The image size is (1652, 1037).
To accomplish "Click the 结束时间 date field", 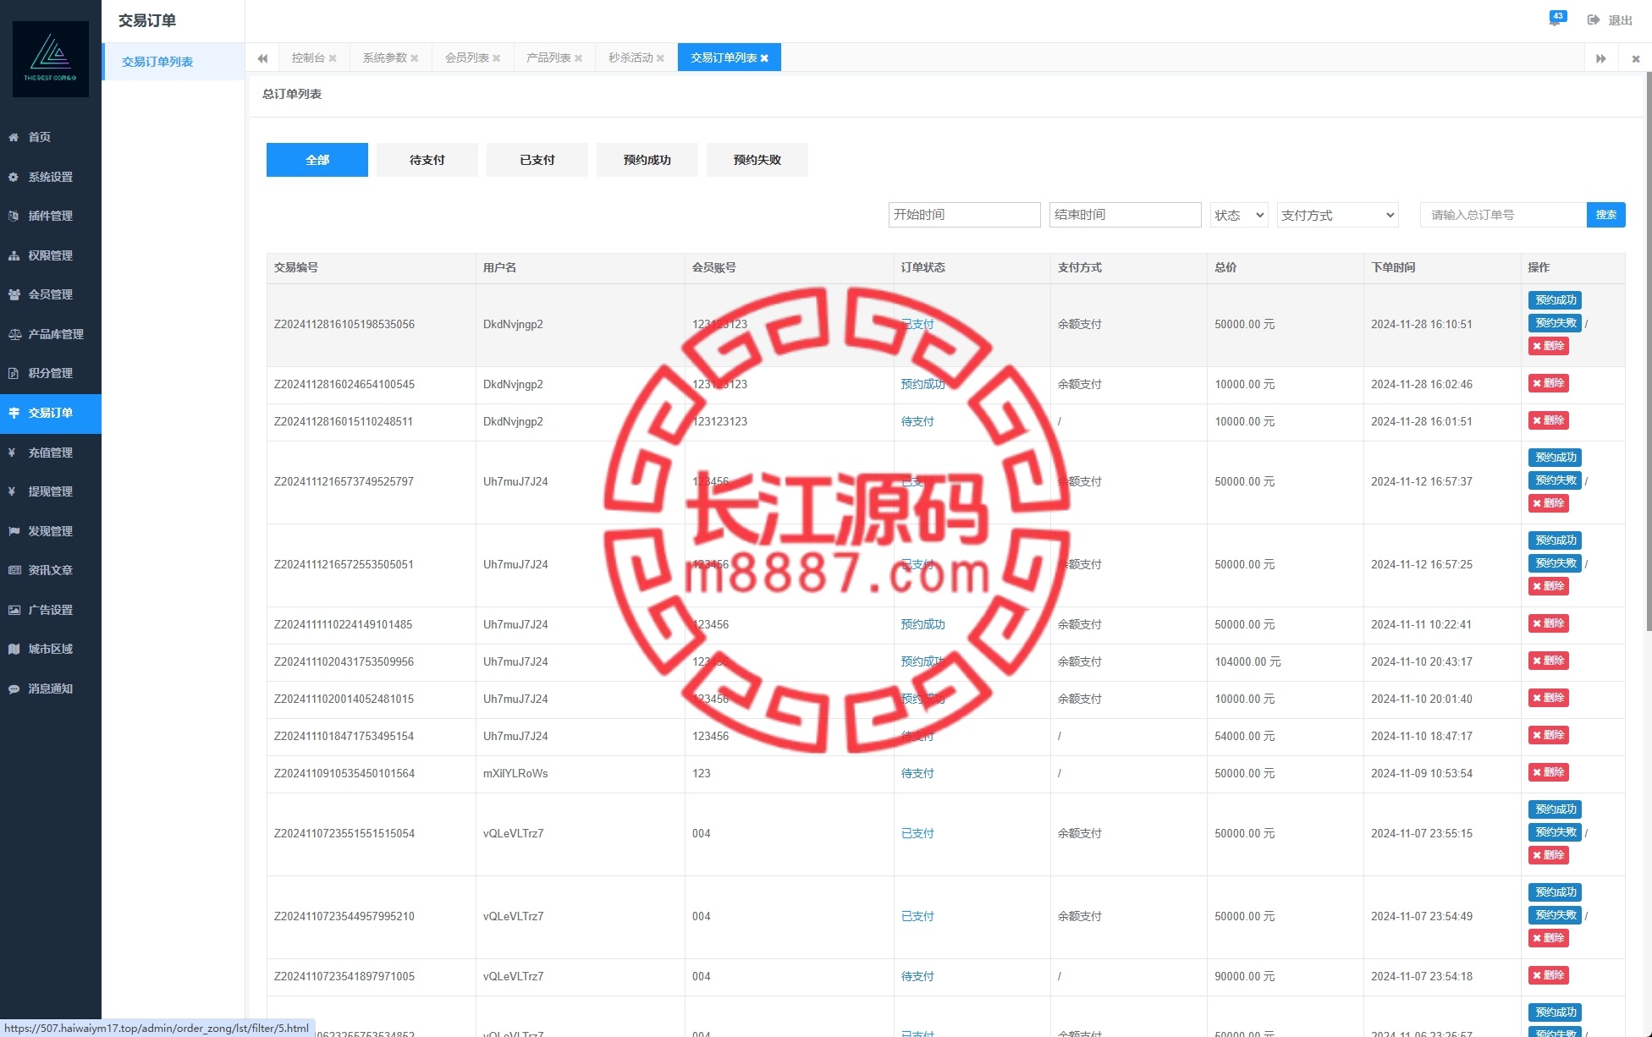I will click(x=1126, y=215).
